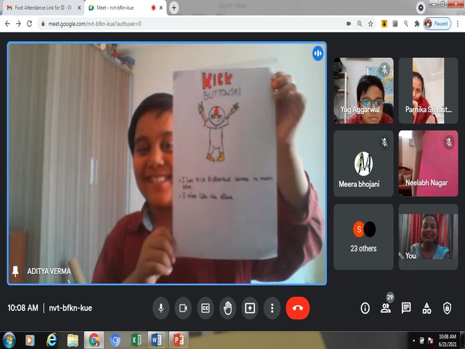This screenshot has width=465, height=349.
Task: Select Neelabh Nagar video tile
Action: pos(428,164)
